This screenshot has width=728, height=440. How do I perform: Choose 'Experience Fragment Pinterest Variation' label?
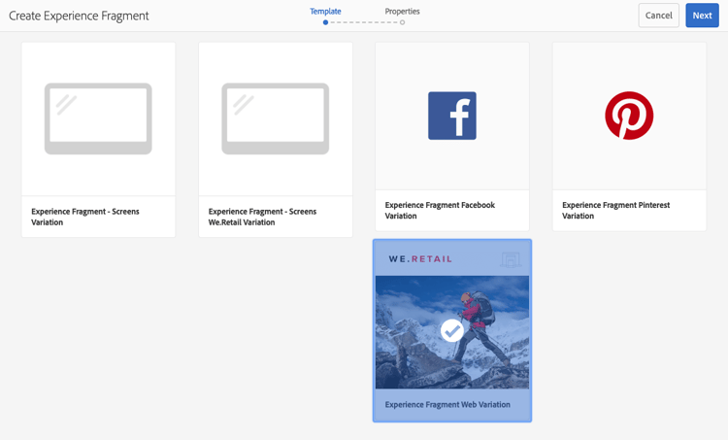point(615,210)
